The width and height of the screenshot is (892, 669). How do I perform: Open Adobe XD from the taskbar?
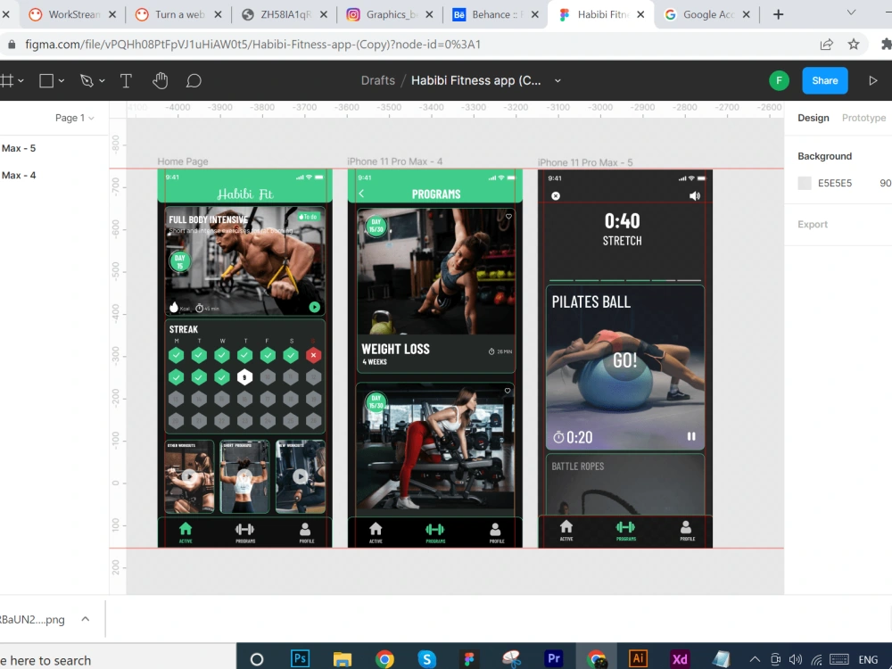tap(680, 659)
